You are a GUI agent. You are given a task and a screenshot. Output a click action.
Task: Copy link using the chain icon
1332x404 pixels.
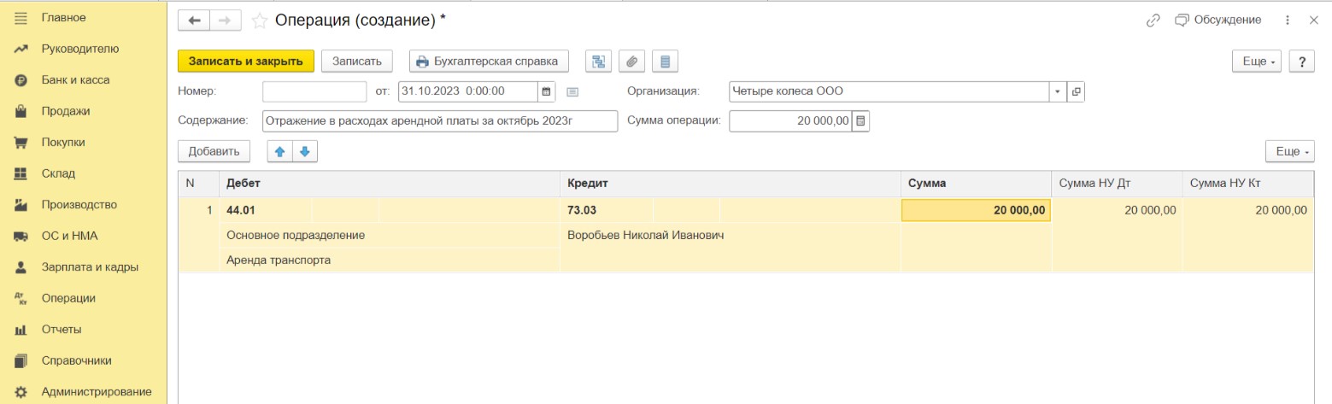1153,20
